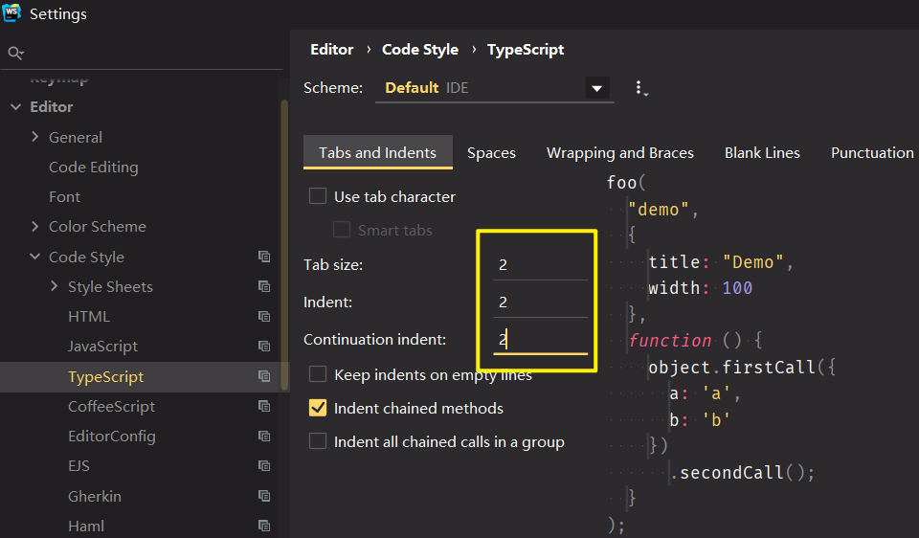Click project-level icon next to TypeScript
Image resolution: width=919 pixels, height=538 pixels.
[264, 376]
